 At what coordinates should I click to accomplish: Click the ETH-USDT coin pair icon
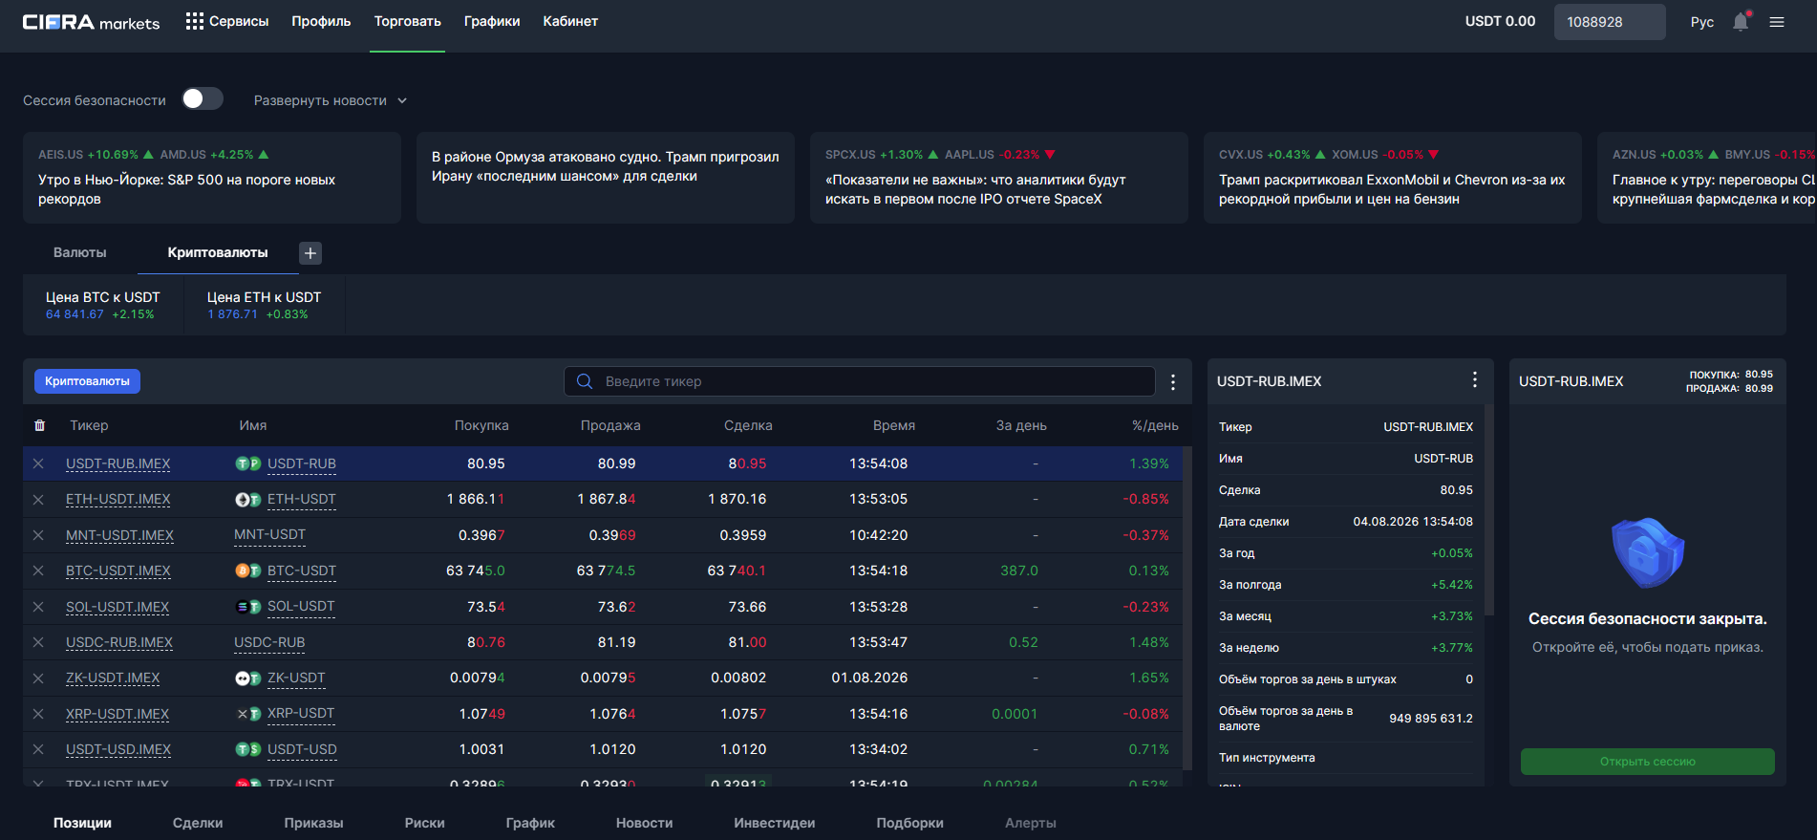(248, 499)
